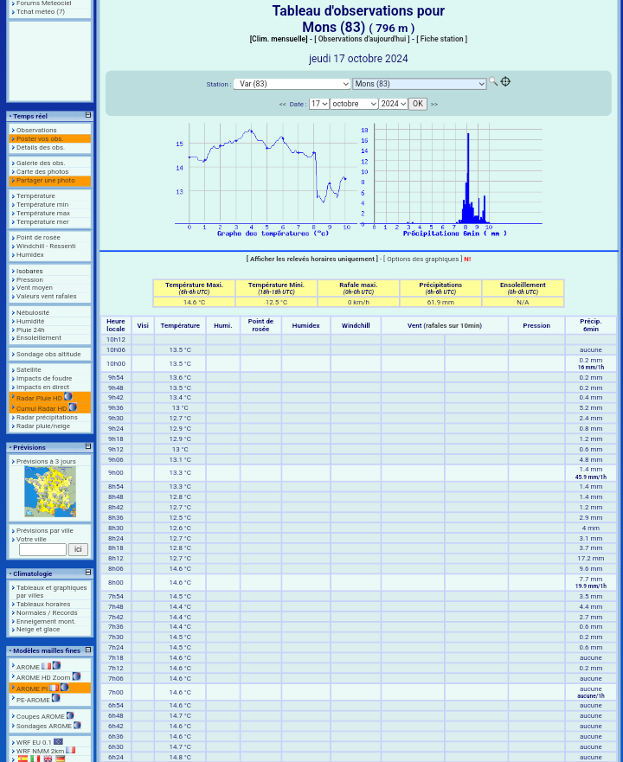Click the 61.9 mm précipitations value
The width and height of the screenshot is (623, 762).
[x=440, y=302]
